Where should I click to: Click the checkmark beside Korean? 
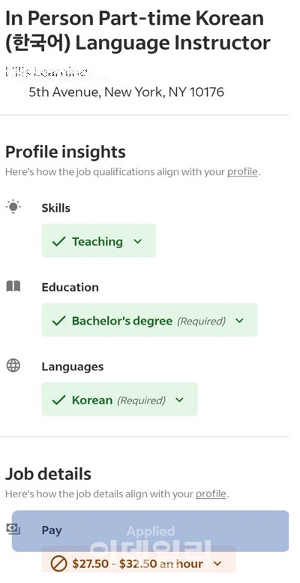(x=58, y=400)
